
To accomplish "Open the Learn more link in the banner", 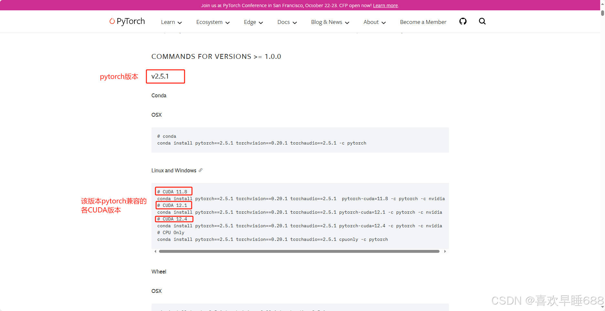I will 385,5.
